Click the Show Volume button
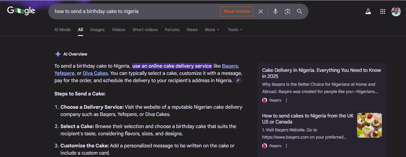Image resolution: width=406 pixels, height=157 pixels. click(237, 11)
